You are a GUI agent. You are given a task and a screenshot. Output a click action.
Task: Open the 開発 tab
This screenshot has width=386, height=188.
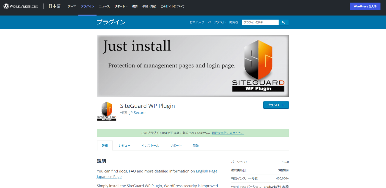click(196, 145)
